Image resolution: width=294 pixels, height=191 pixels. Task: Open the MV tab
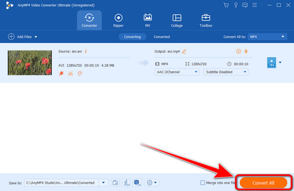click(x=147, y=21)
